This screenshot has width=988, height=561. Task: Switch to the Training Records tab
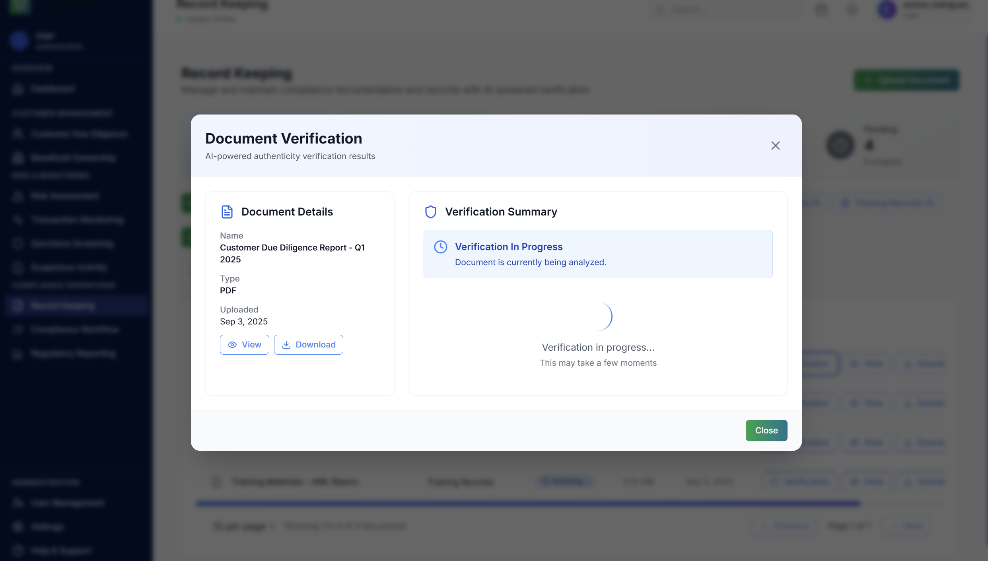pos(888,203)
